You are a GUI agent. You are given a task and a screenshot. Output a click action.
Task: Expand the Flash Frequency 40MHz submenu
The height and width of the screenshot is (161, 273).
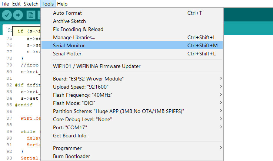pyautogui.click(x=132, y=95)
